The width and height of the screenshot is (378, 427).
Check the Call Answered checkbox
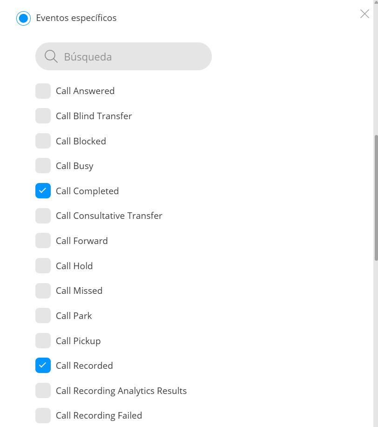[43, 91]
